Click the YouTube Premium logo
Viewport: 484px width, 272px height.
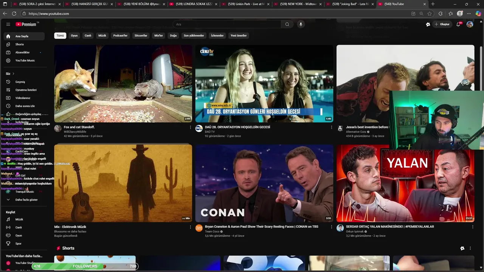[x=26, y=24]
